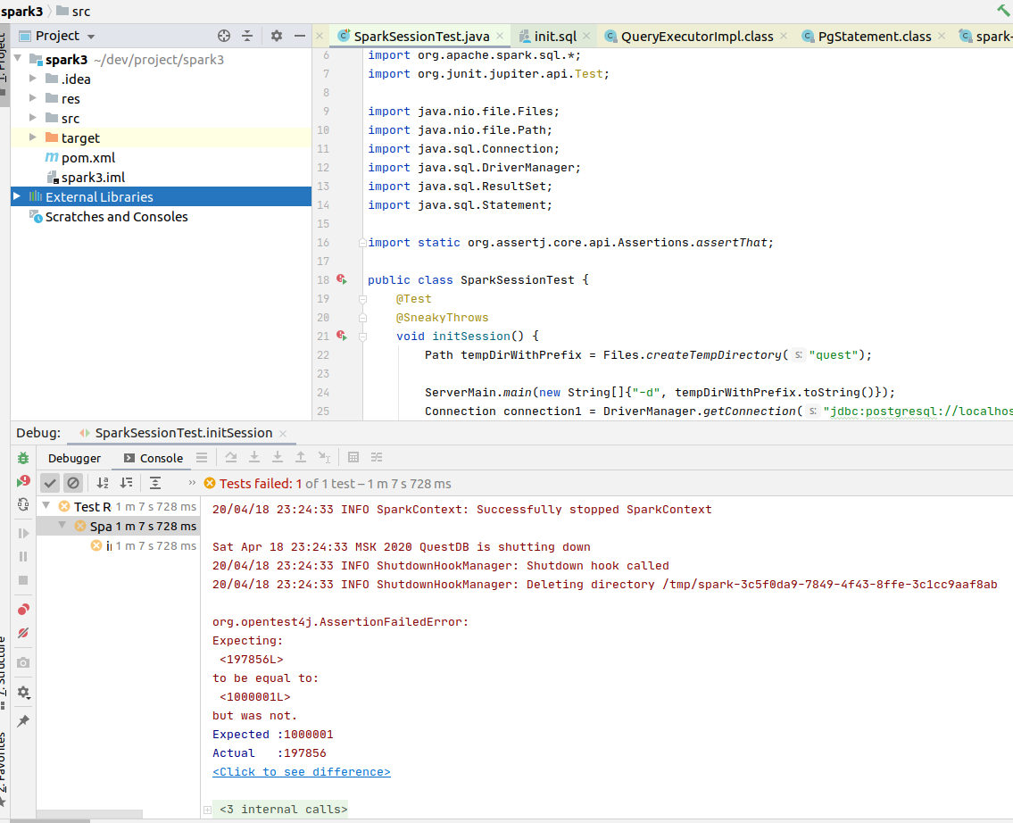Open the Evaluate Expression calculator icon
The width and height of the screenshot is (1013, 823).
point(353,457)
